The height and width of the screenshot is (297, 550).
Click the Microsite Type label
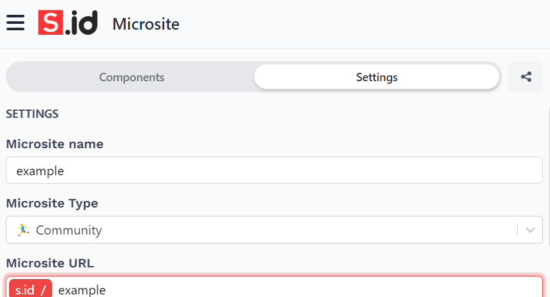(x=52, y=203)
